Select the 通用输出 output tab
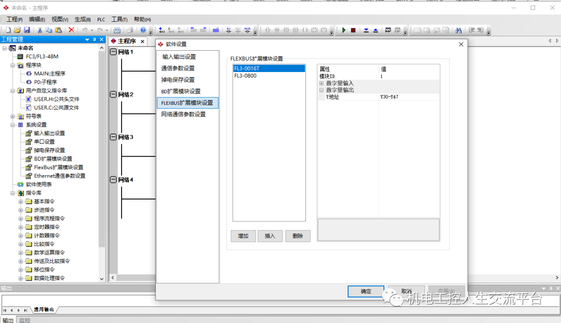This screenshot has width=561, height=323. pos(44,310)
